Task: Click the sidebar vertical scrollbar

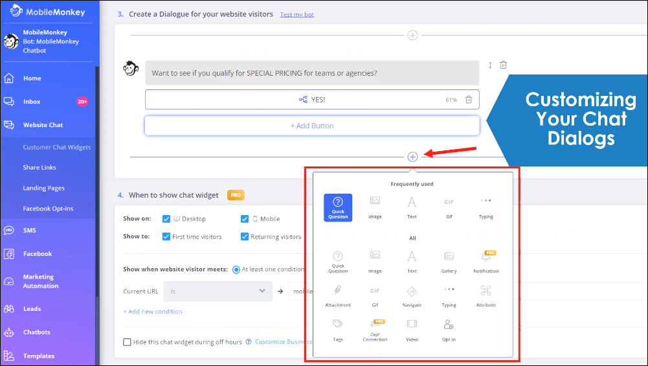Action: (97, 181)
